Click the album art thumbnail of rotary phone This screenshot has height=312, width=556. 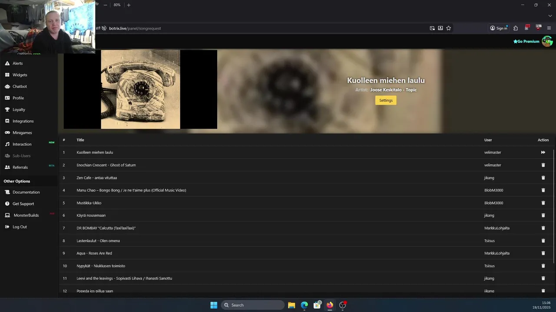tap(140, 89)
